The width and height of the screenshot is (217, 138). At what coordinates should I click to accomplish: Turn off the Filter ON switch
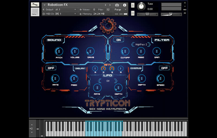pyautogui.click(x=119, y=40)
